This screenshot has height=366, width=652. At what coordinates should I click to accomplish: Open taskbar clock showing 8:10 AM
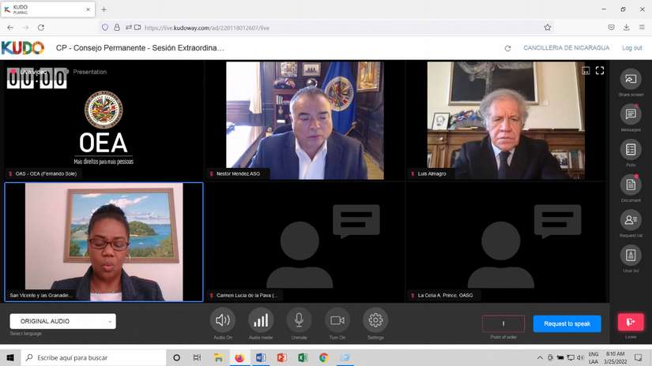tap(615, 357)
